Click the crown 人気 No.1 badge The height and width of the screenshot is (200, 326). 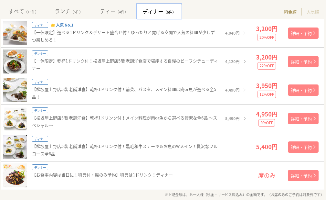pos(62,25)
